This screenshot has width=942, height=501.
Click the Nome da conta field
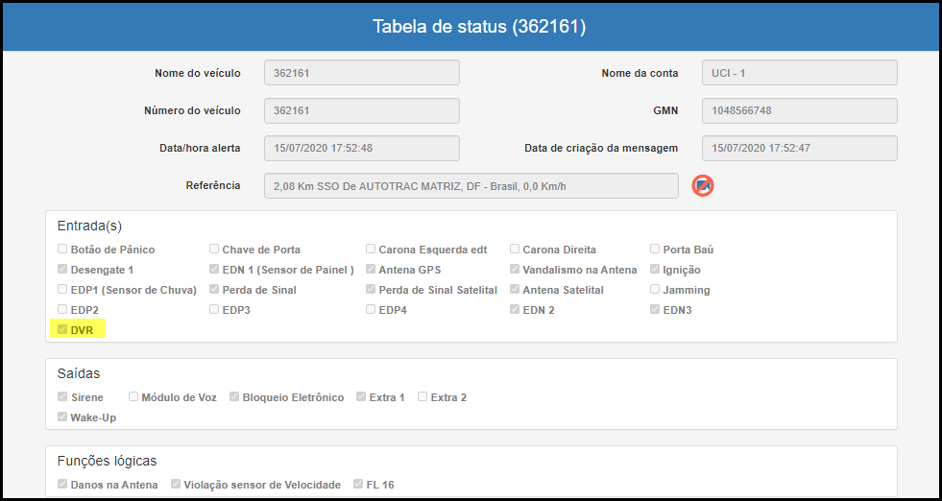point(800,73)
